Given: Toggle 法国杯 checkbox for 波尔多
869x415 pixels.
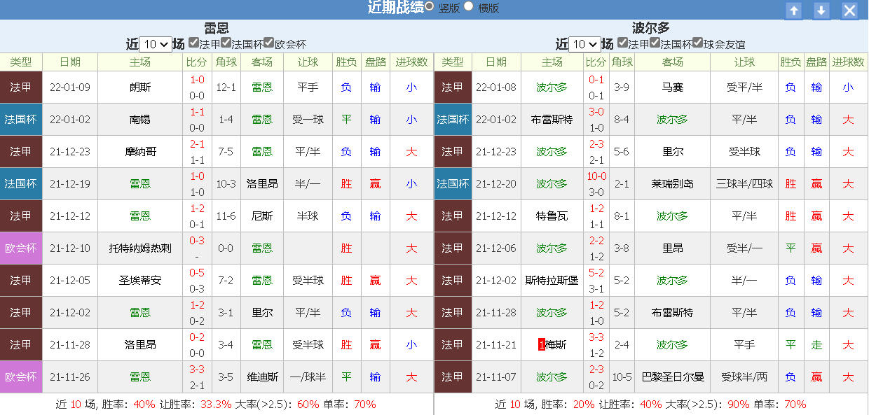Looking at the screenshot, I should (655, 43).
